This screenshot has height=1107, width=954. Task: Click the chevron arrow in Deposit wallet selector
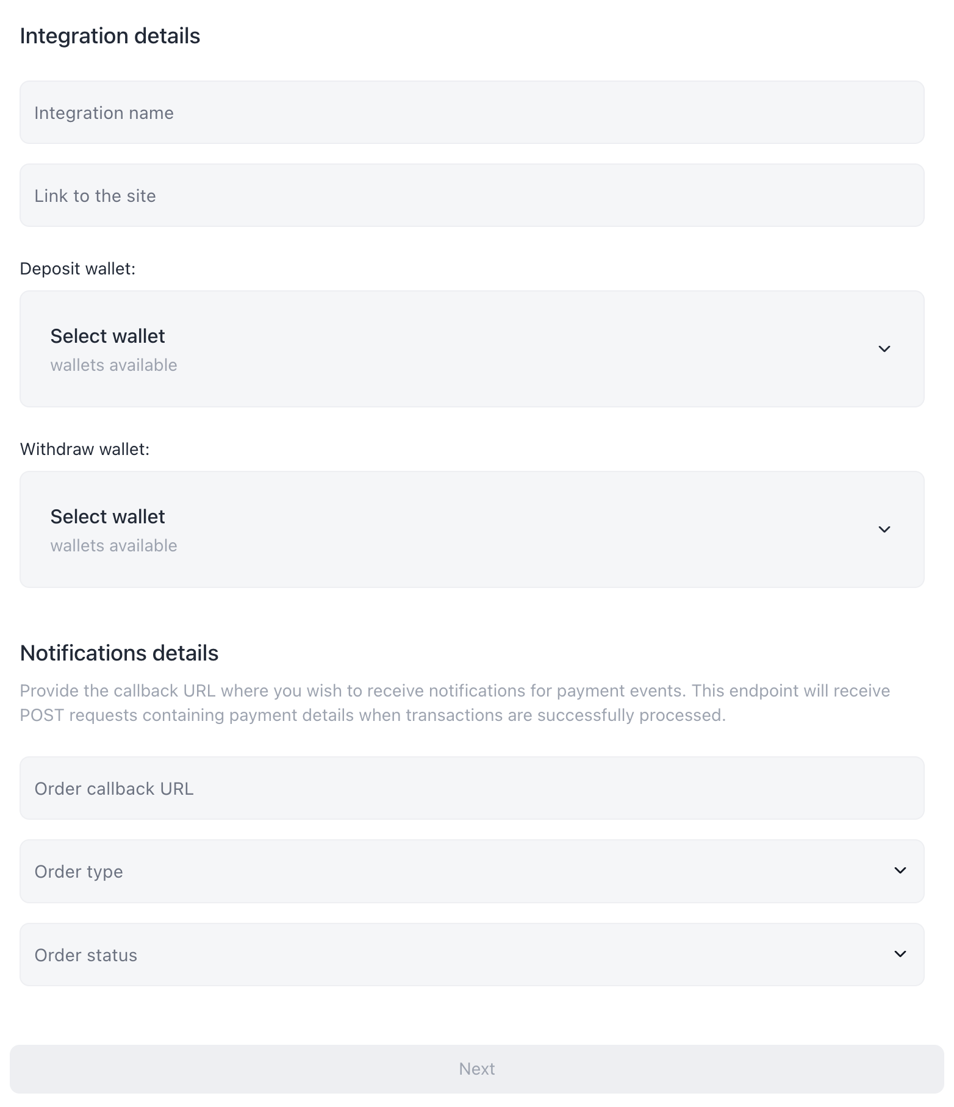[x=884, y=349]
